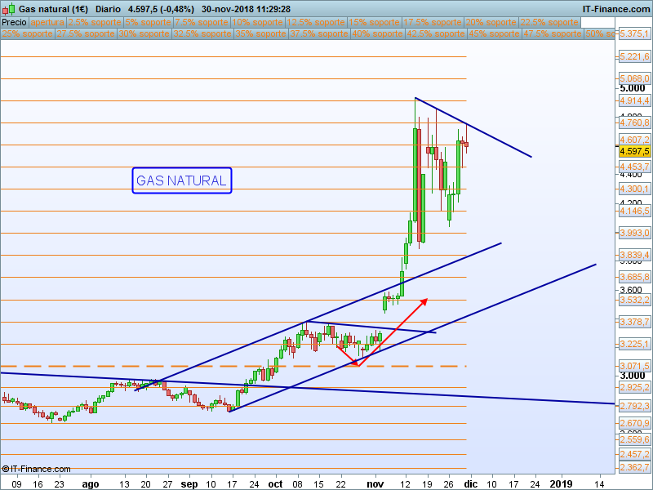This screenshot has height=490, width=653.
Task: Choose the 22.5% soporte label
Action: [549, 23]
